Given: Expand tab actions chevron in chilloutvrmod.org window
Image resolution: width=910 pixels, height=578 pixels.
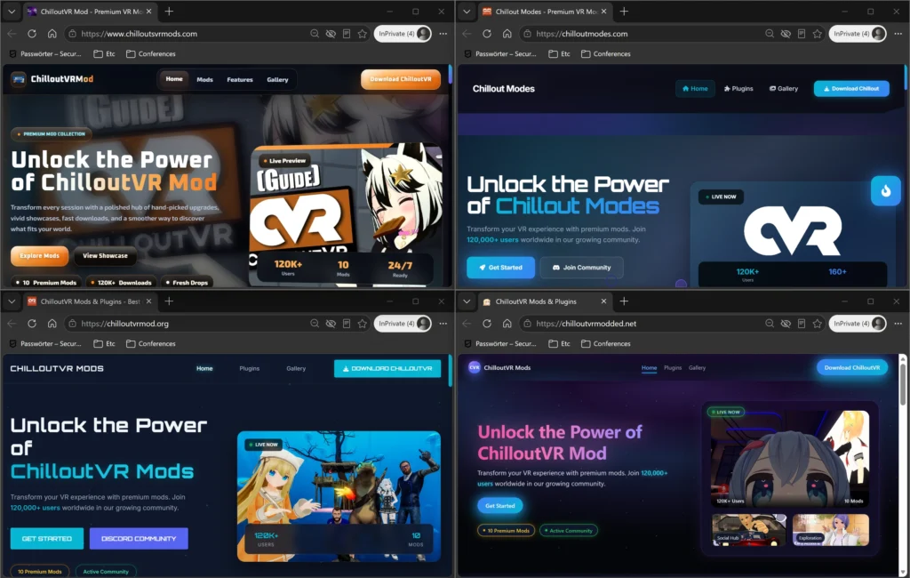Looking at the screenshot, I should pyautogui.click(x=12, y=301).
